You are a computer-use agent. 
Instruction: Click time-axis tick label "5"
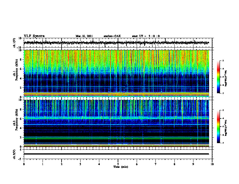click(x=118, y=164)
